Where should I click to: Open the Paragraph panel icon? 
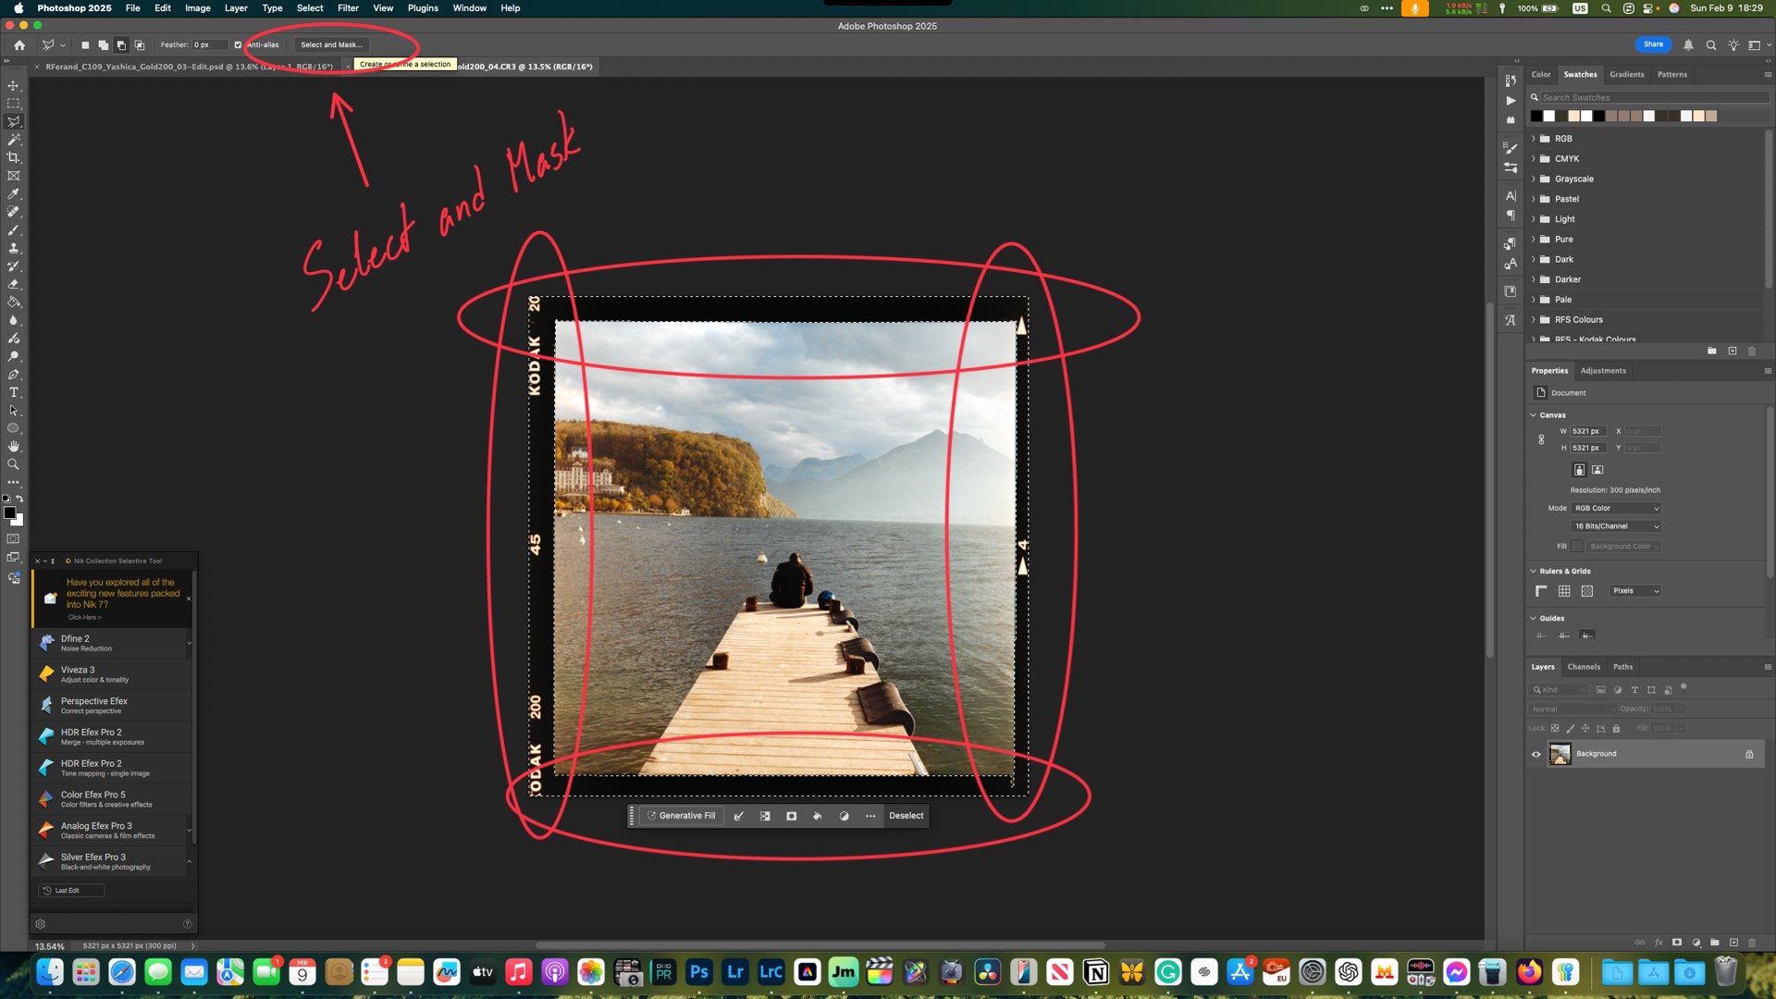[x=1511, y=216]
